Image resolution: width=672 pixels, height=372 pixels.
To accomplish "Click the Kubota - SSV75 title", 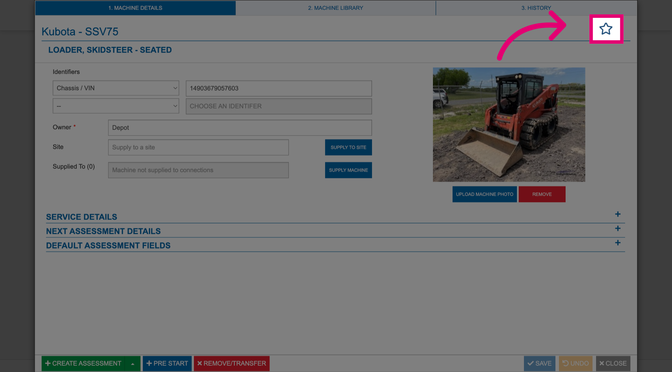I will coord(80,31).
